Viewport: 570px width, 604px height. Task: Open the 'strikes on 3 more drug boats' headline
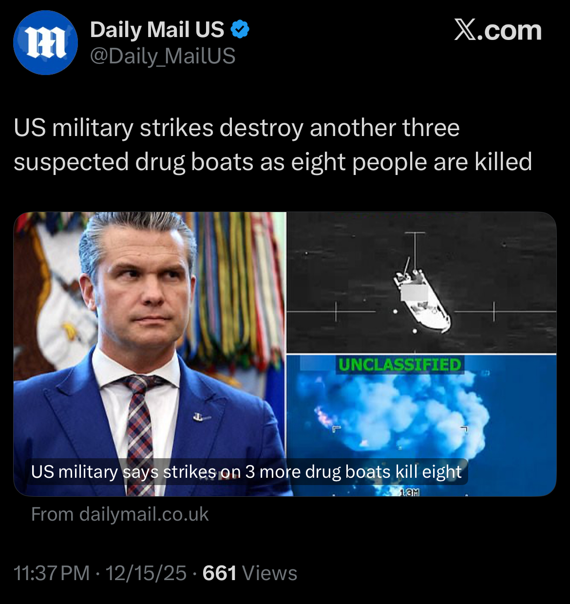pos(247,471)
